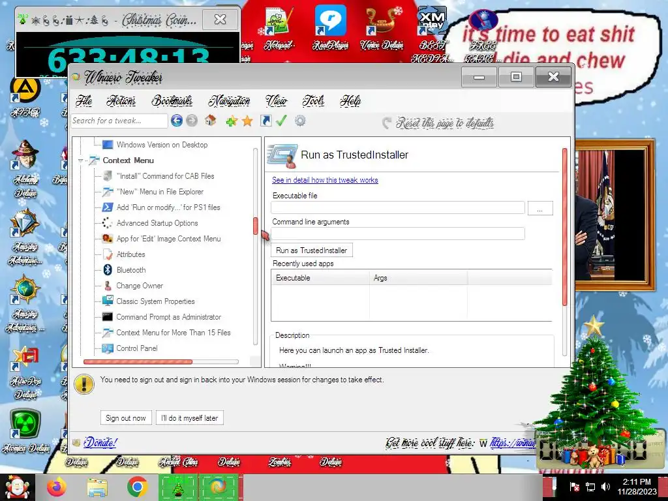Click the Executable column header
Image resolution: width=668 pixels, height=501 pixels.
click(x=320, y=278)
